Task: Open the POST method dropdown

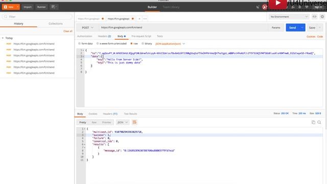Action: pyautogui.click(x=87, y=28)
